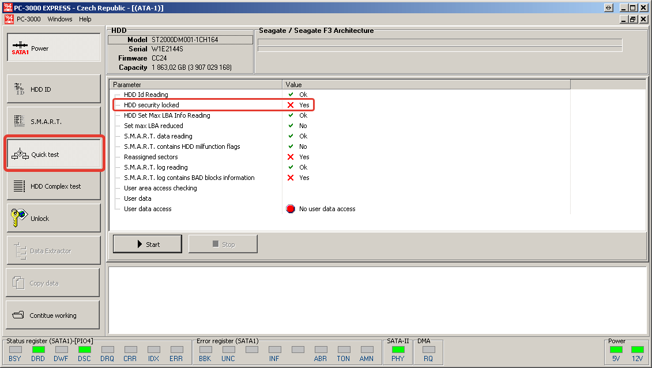The image size is (652, 368).
Task: Click the Parameter column header
Action: (196, 84)
